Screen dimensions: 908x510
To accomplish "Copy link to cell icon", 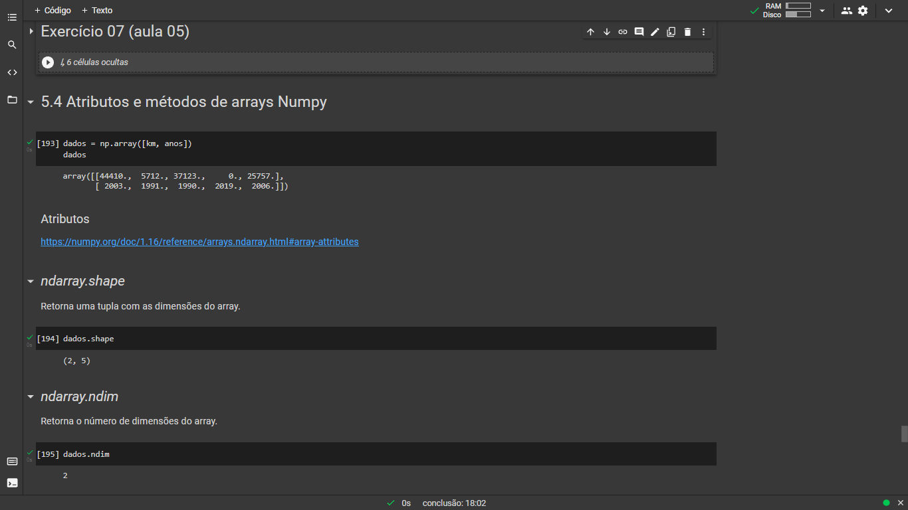I will point(623,32).
